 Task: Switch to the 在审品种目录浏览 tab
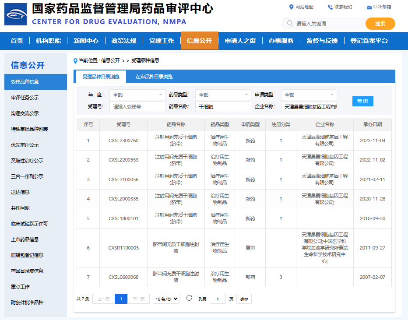point(154,77)
